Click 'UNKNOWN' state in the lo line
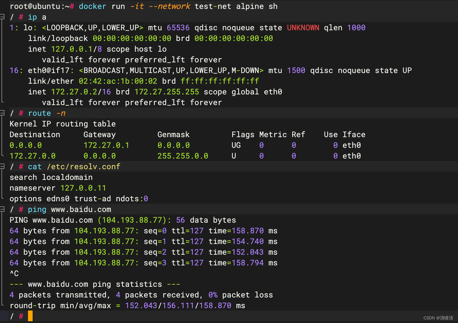 [303, 28]
